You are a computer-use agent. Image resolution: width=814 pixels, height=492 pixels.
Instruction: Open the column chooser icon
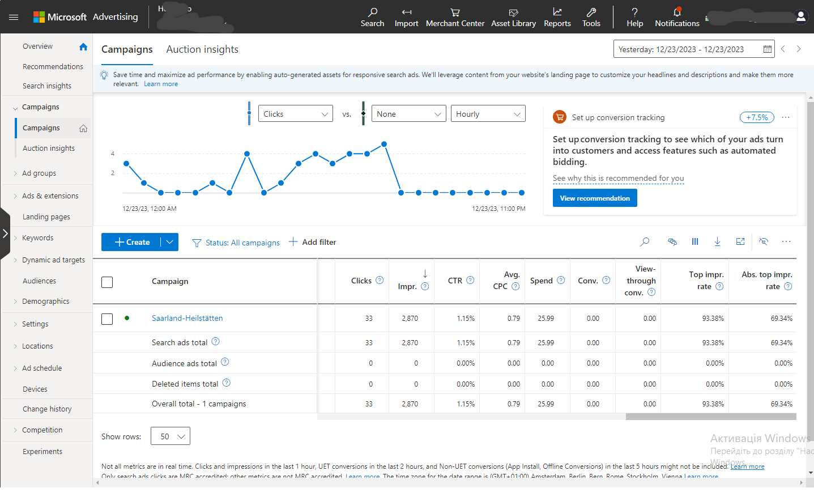pyautogui.click(x=695, y=242)
